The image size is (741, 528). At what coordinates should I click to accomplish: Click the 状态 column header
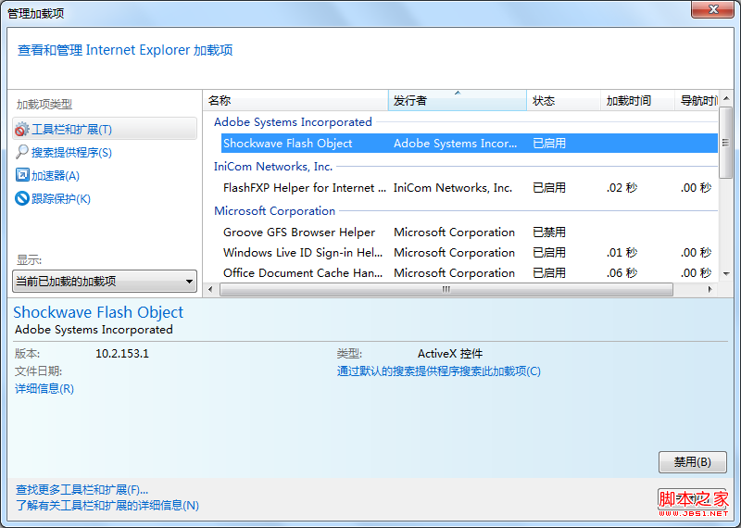[x=562, y=100]
